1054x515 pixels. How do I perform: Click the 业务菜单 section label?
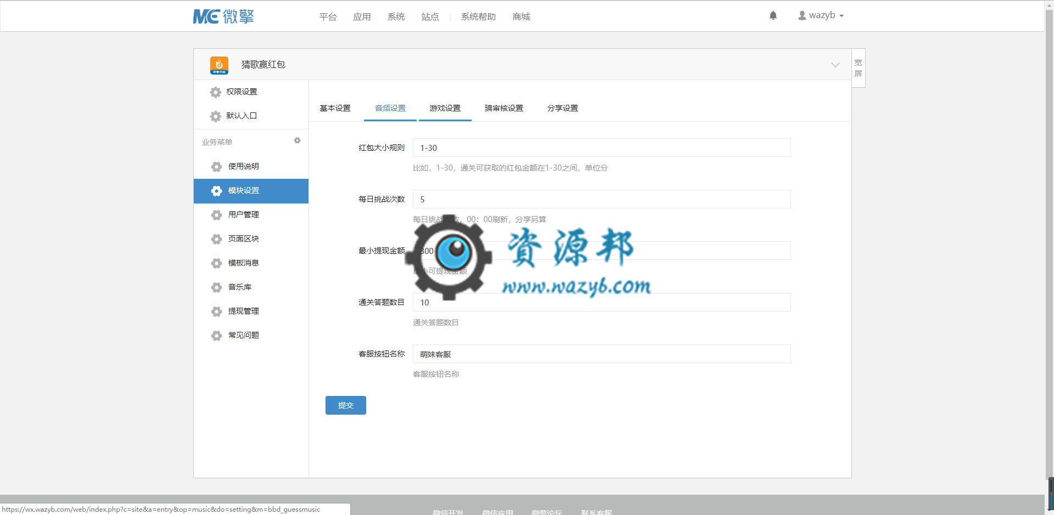tap(217, 142)
